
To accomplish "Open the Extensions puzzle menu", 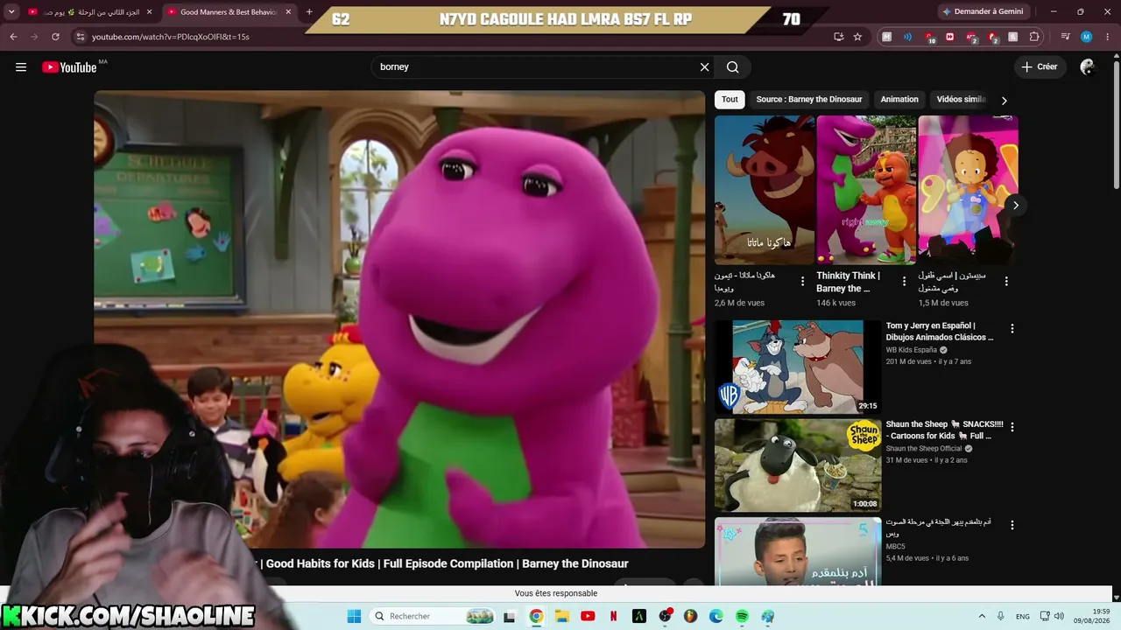I will 1034,37.
